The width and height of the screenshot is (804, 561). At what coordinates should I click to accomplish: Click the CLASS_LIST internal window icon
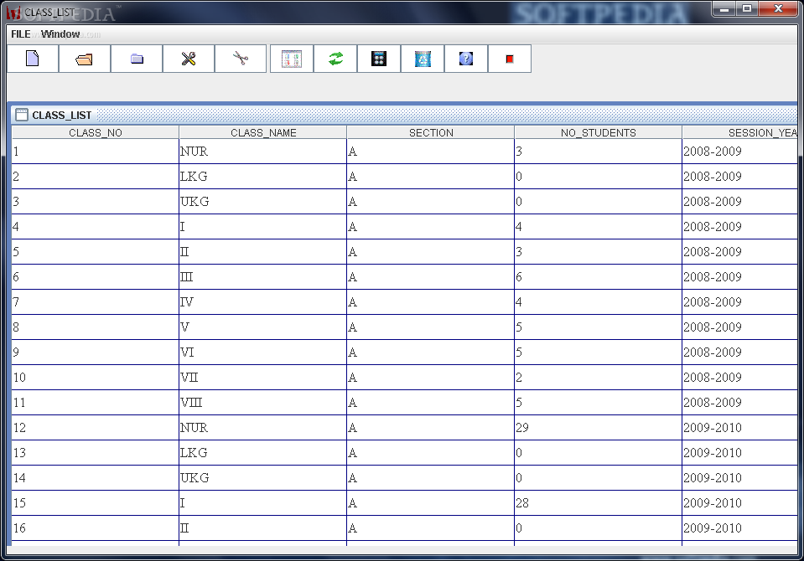tap(22, 115)
